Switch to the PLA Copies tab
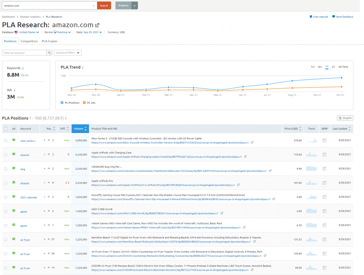This screenshot has height=275, width=364. coord(49,41)
